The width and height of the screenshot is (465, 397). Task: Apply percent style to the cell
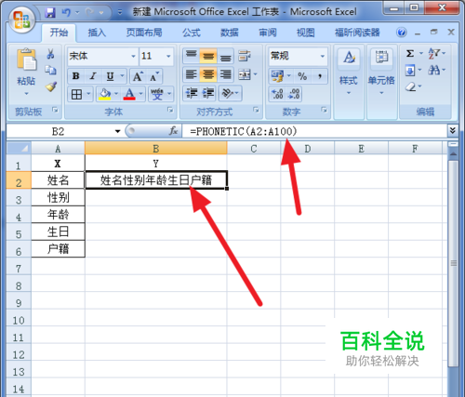(x=302, y=76)
